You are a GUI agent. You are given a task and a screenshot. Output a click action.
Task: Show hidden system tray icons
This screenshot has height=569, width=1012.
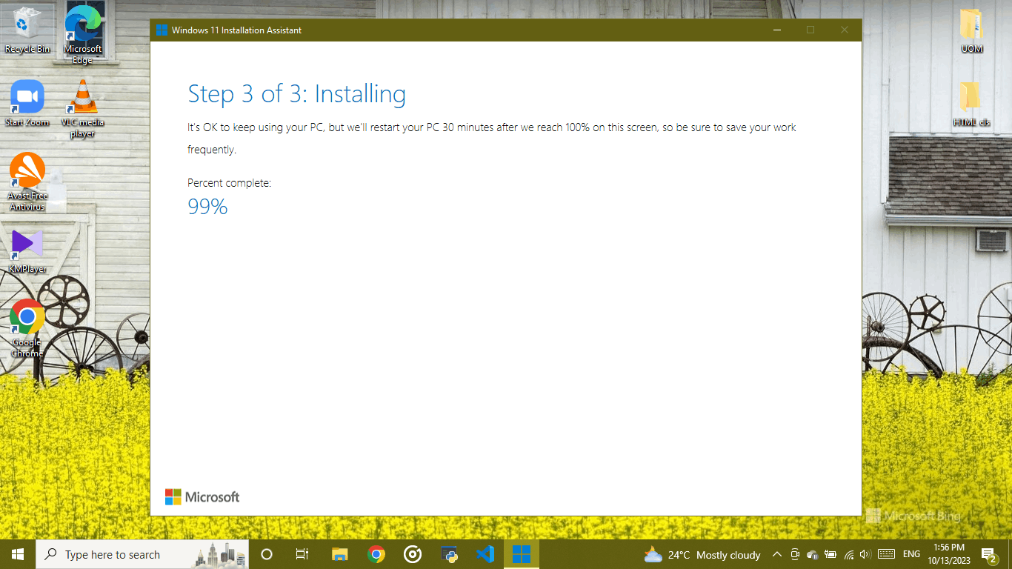pyautogui.click(x=776, y=554)
